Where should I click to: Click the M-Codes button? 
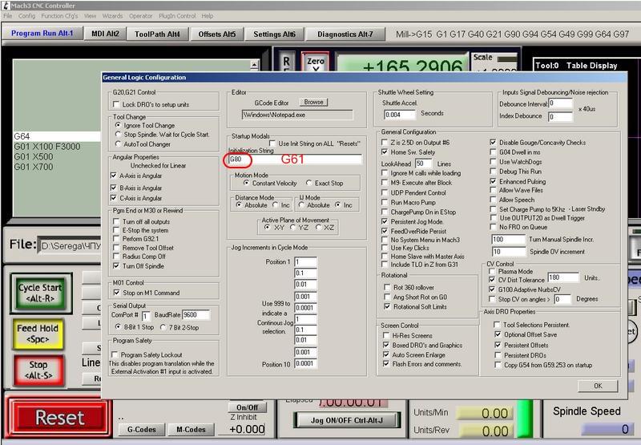(189, 429)
